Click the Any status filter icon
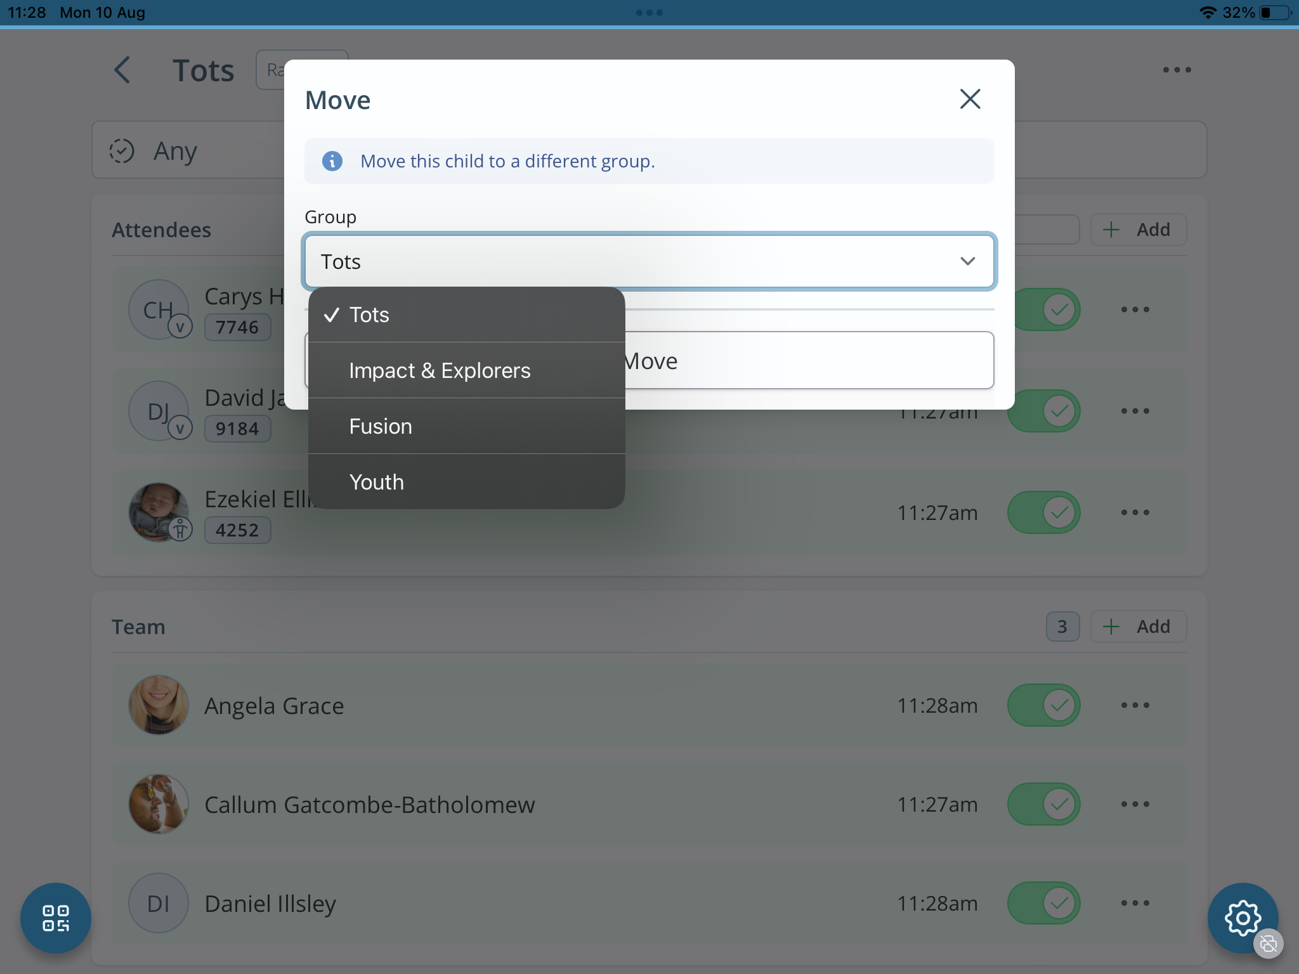 coord(121,151)
